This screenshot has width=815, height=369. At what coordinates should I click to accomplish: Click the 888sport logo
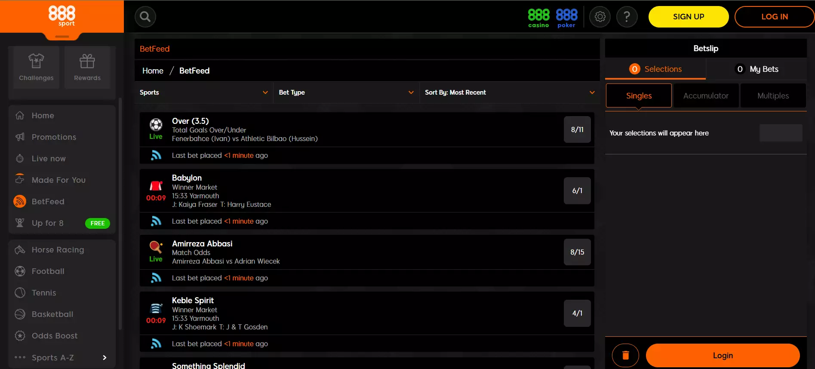(x=62, y=16)
